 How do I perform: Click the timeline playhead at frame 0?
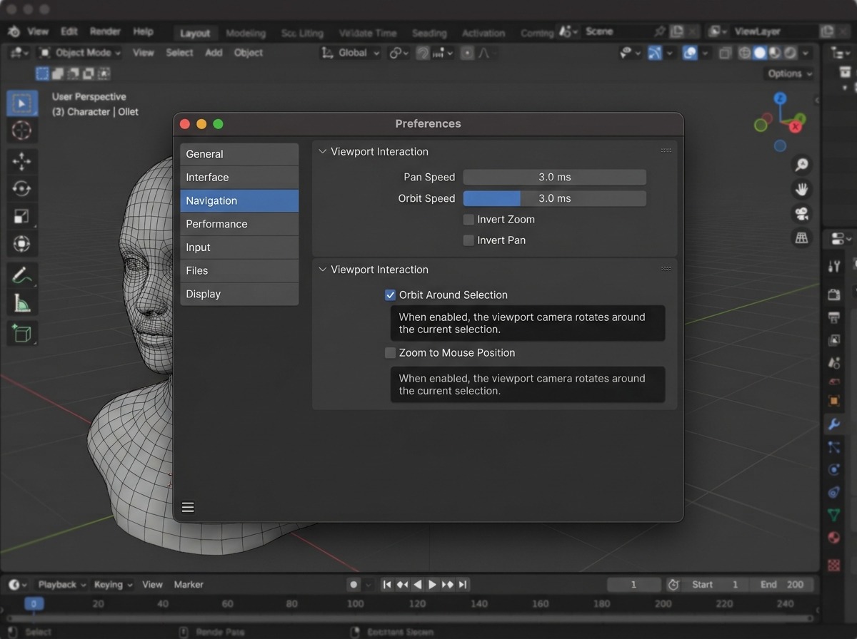tap(34, 604)
